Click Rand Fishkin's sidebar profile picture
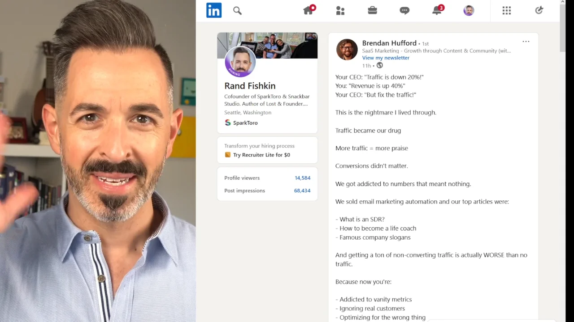The image size is (574, 322). click(240, 62)
